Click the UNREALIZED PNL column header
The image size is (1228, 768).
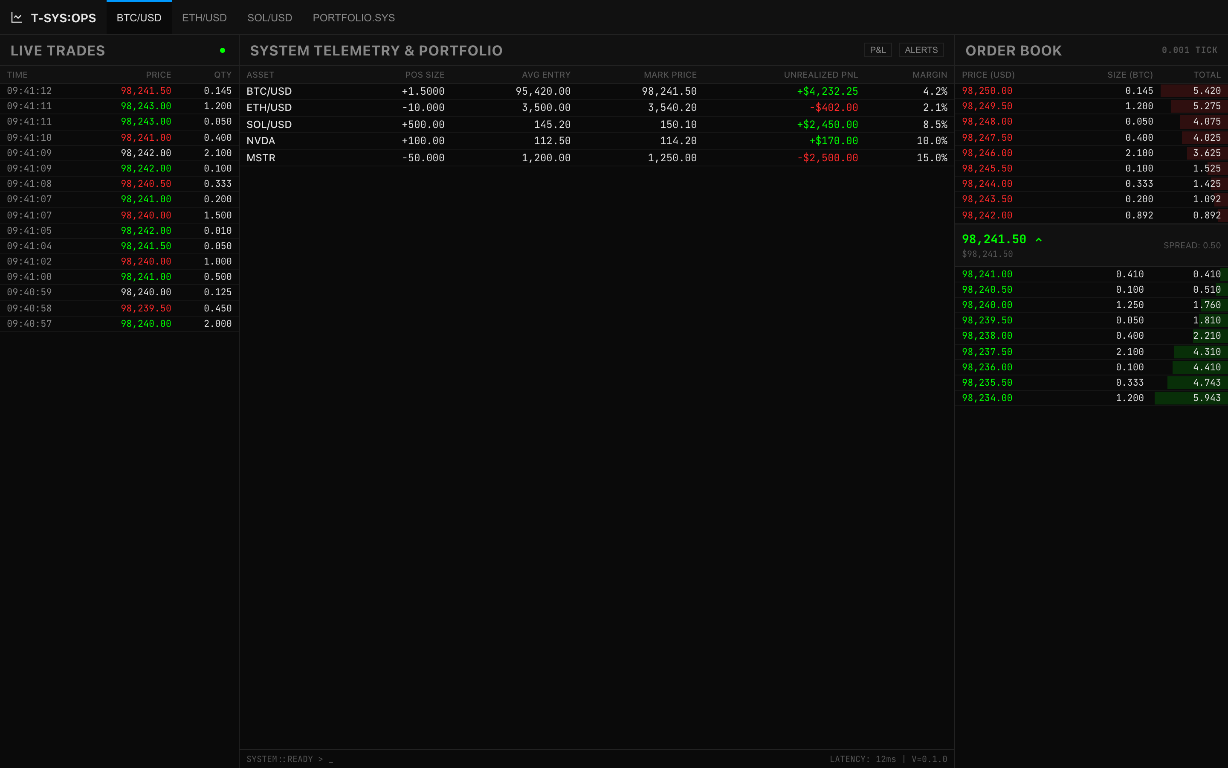coord(820,75)
